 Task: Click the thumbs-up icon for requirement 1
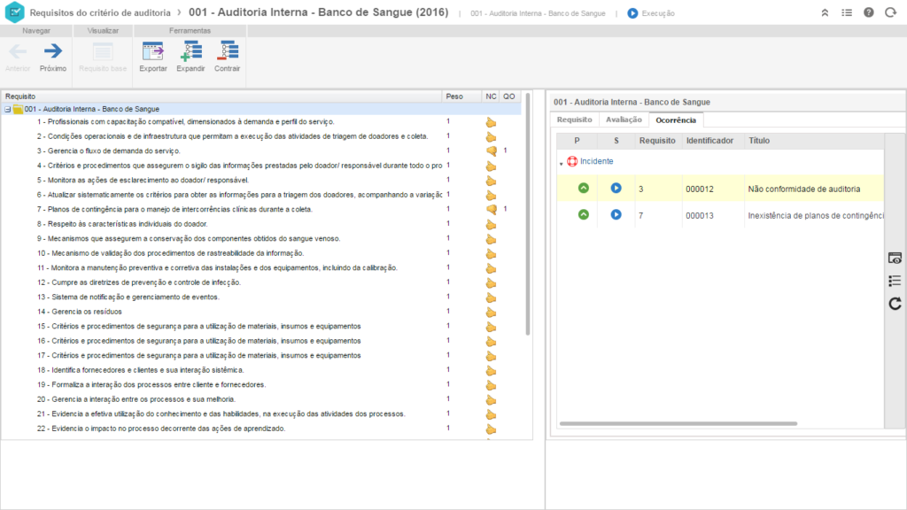pos(491,122)
